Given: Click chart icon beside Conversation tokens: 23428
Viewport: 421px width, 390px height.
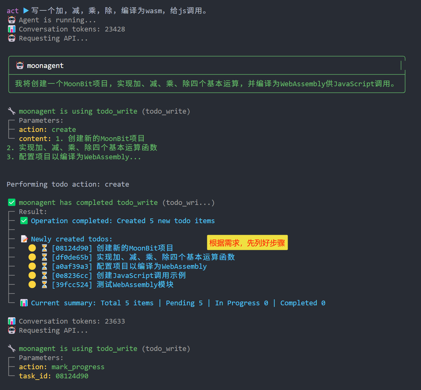Looking at the screenshot, I should (x=12, y=29).
